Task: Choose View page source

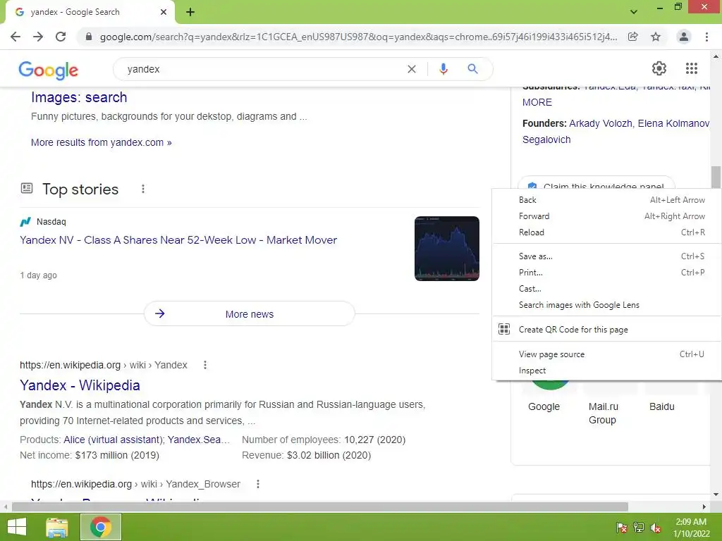Action: pos(607,355)
